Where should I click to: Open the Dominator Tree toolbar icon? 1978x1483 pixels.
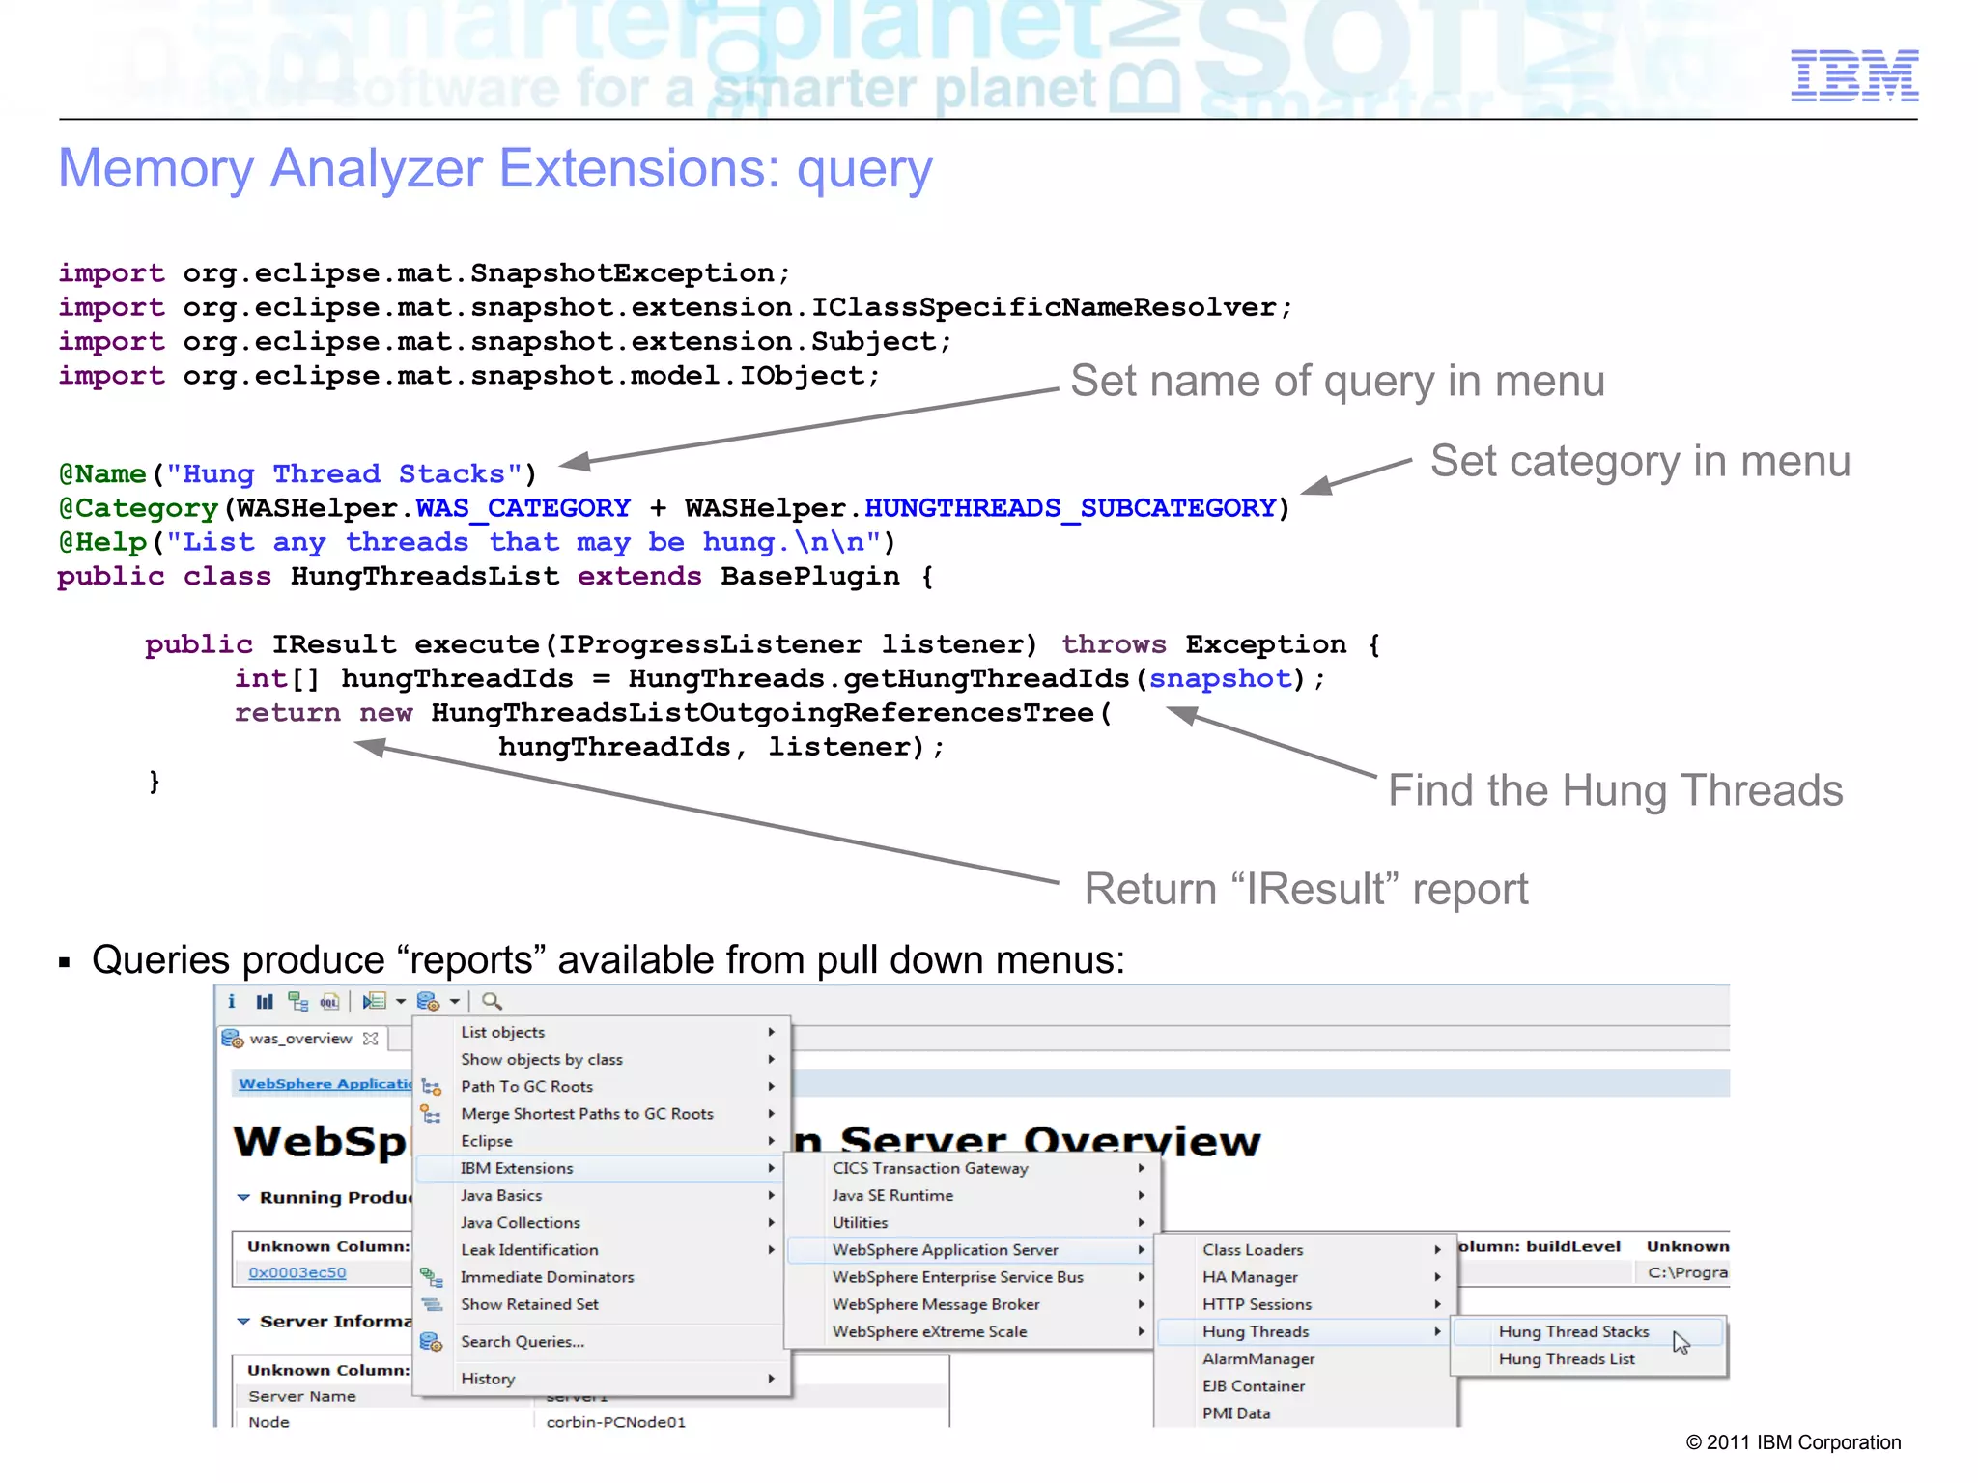click(x=298, y=1001)
